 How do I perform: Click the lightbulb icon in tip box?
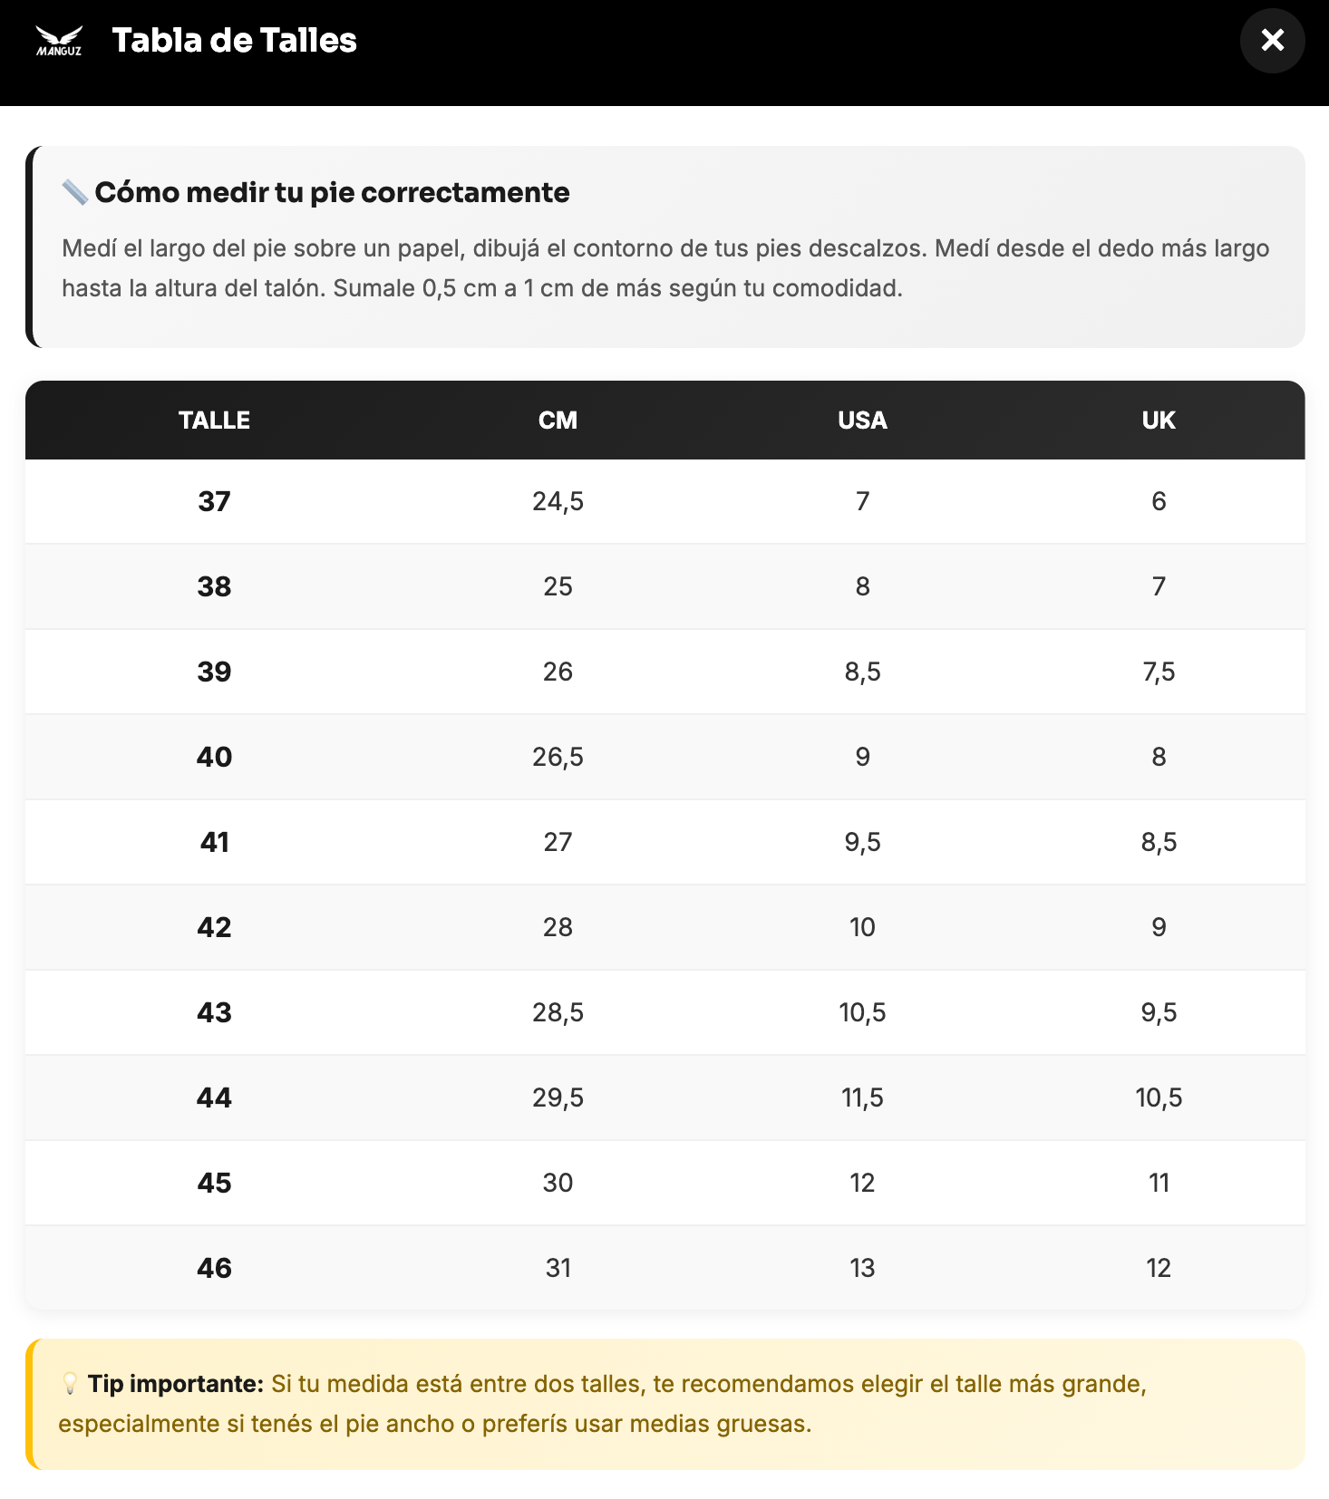70,1384
